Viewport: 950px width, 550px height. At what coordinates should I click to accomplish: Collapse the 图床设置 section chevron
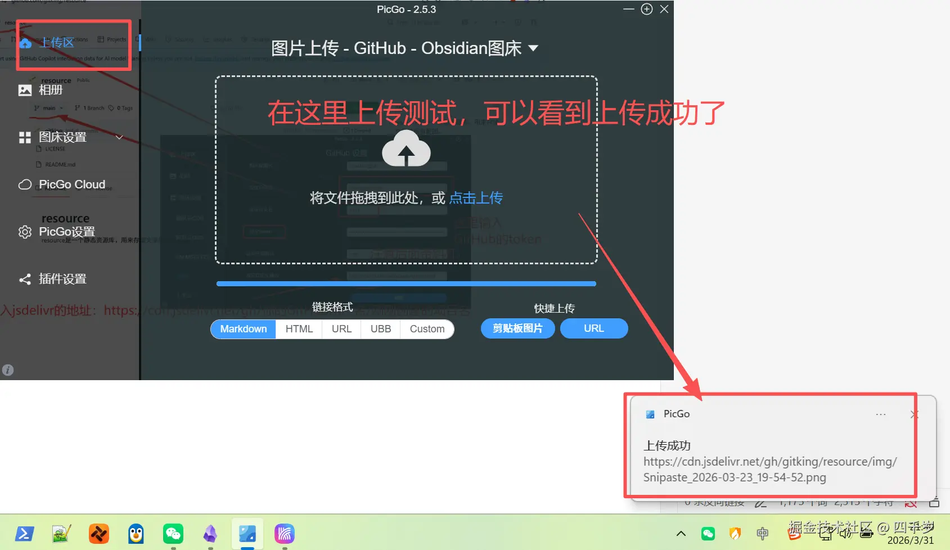coord(119,137)
